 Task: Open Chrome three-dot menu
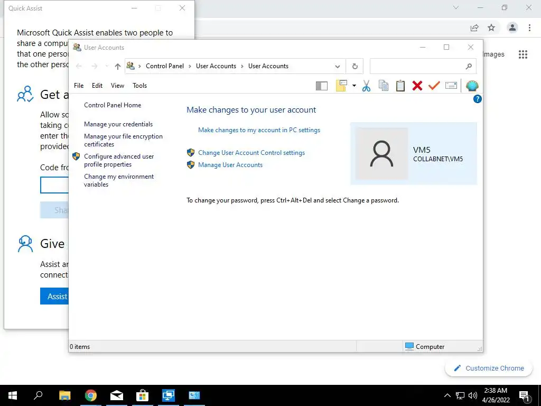529,27
